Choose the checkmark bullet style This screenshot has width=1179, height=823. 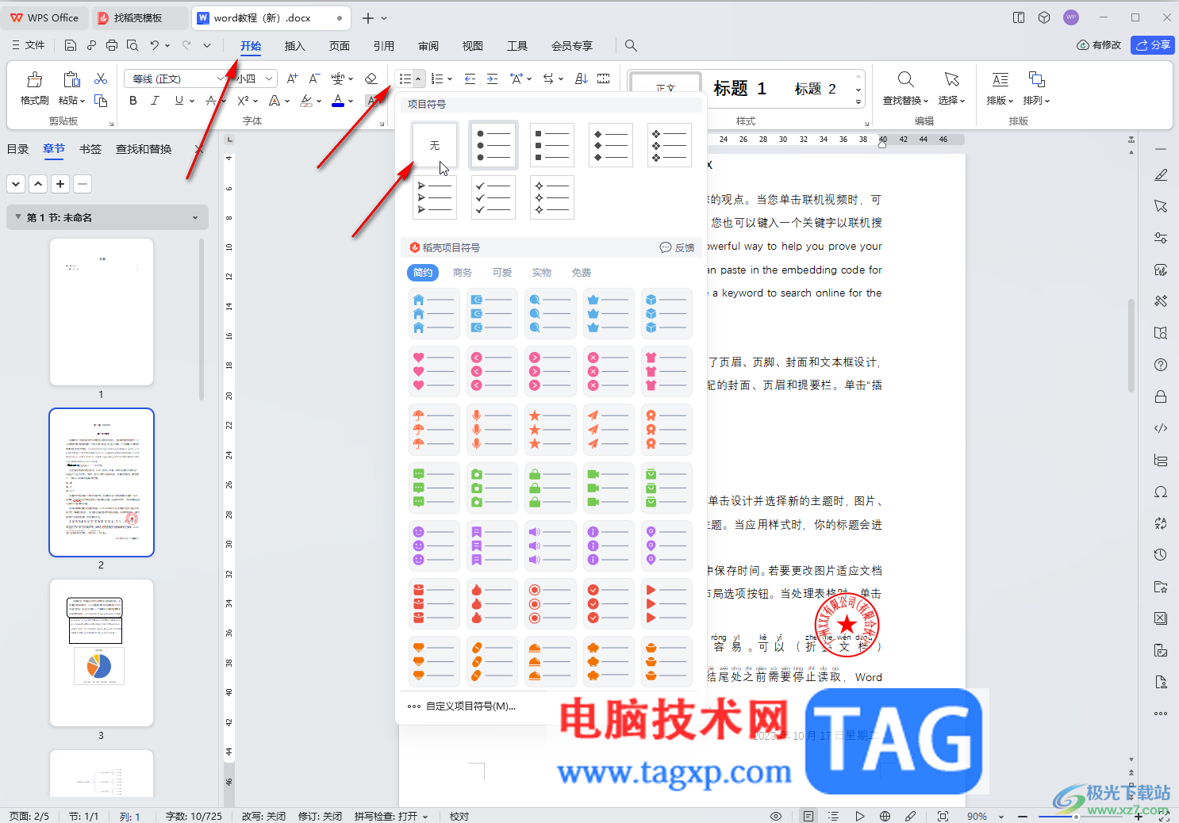[493, 197]
